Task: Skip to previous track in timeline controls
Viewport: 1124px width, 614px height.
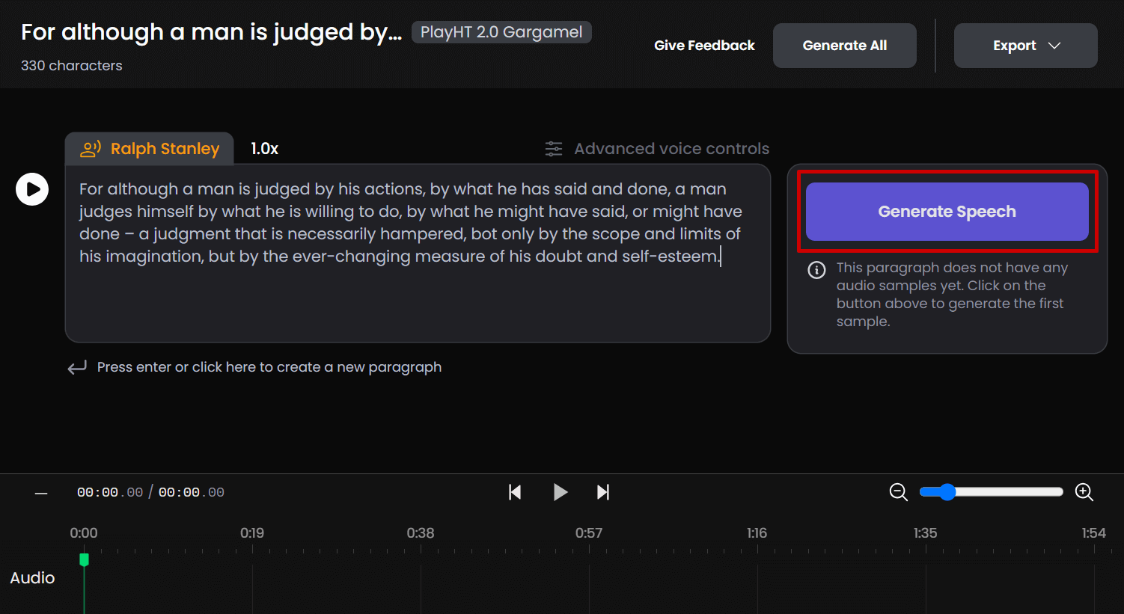Action: pyautogui.click(x=515, y=492)
